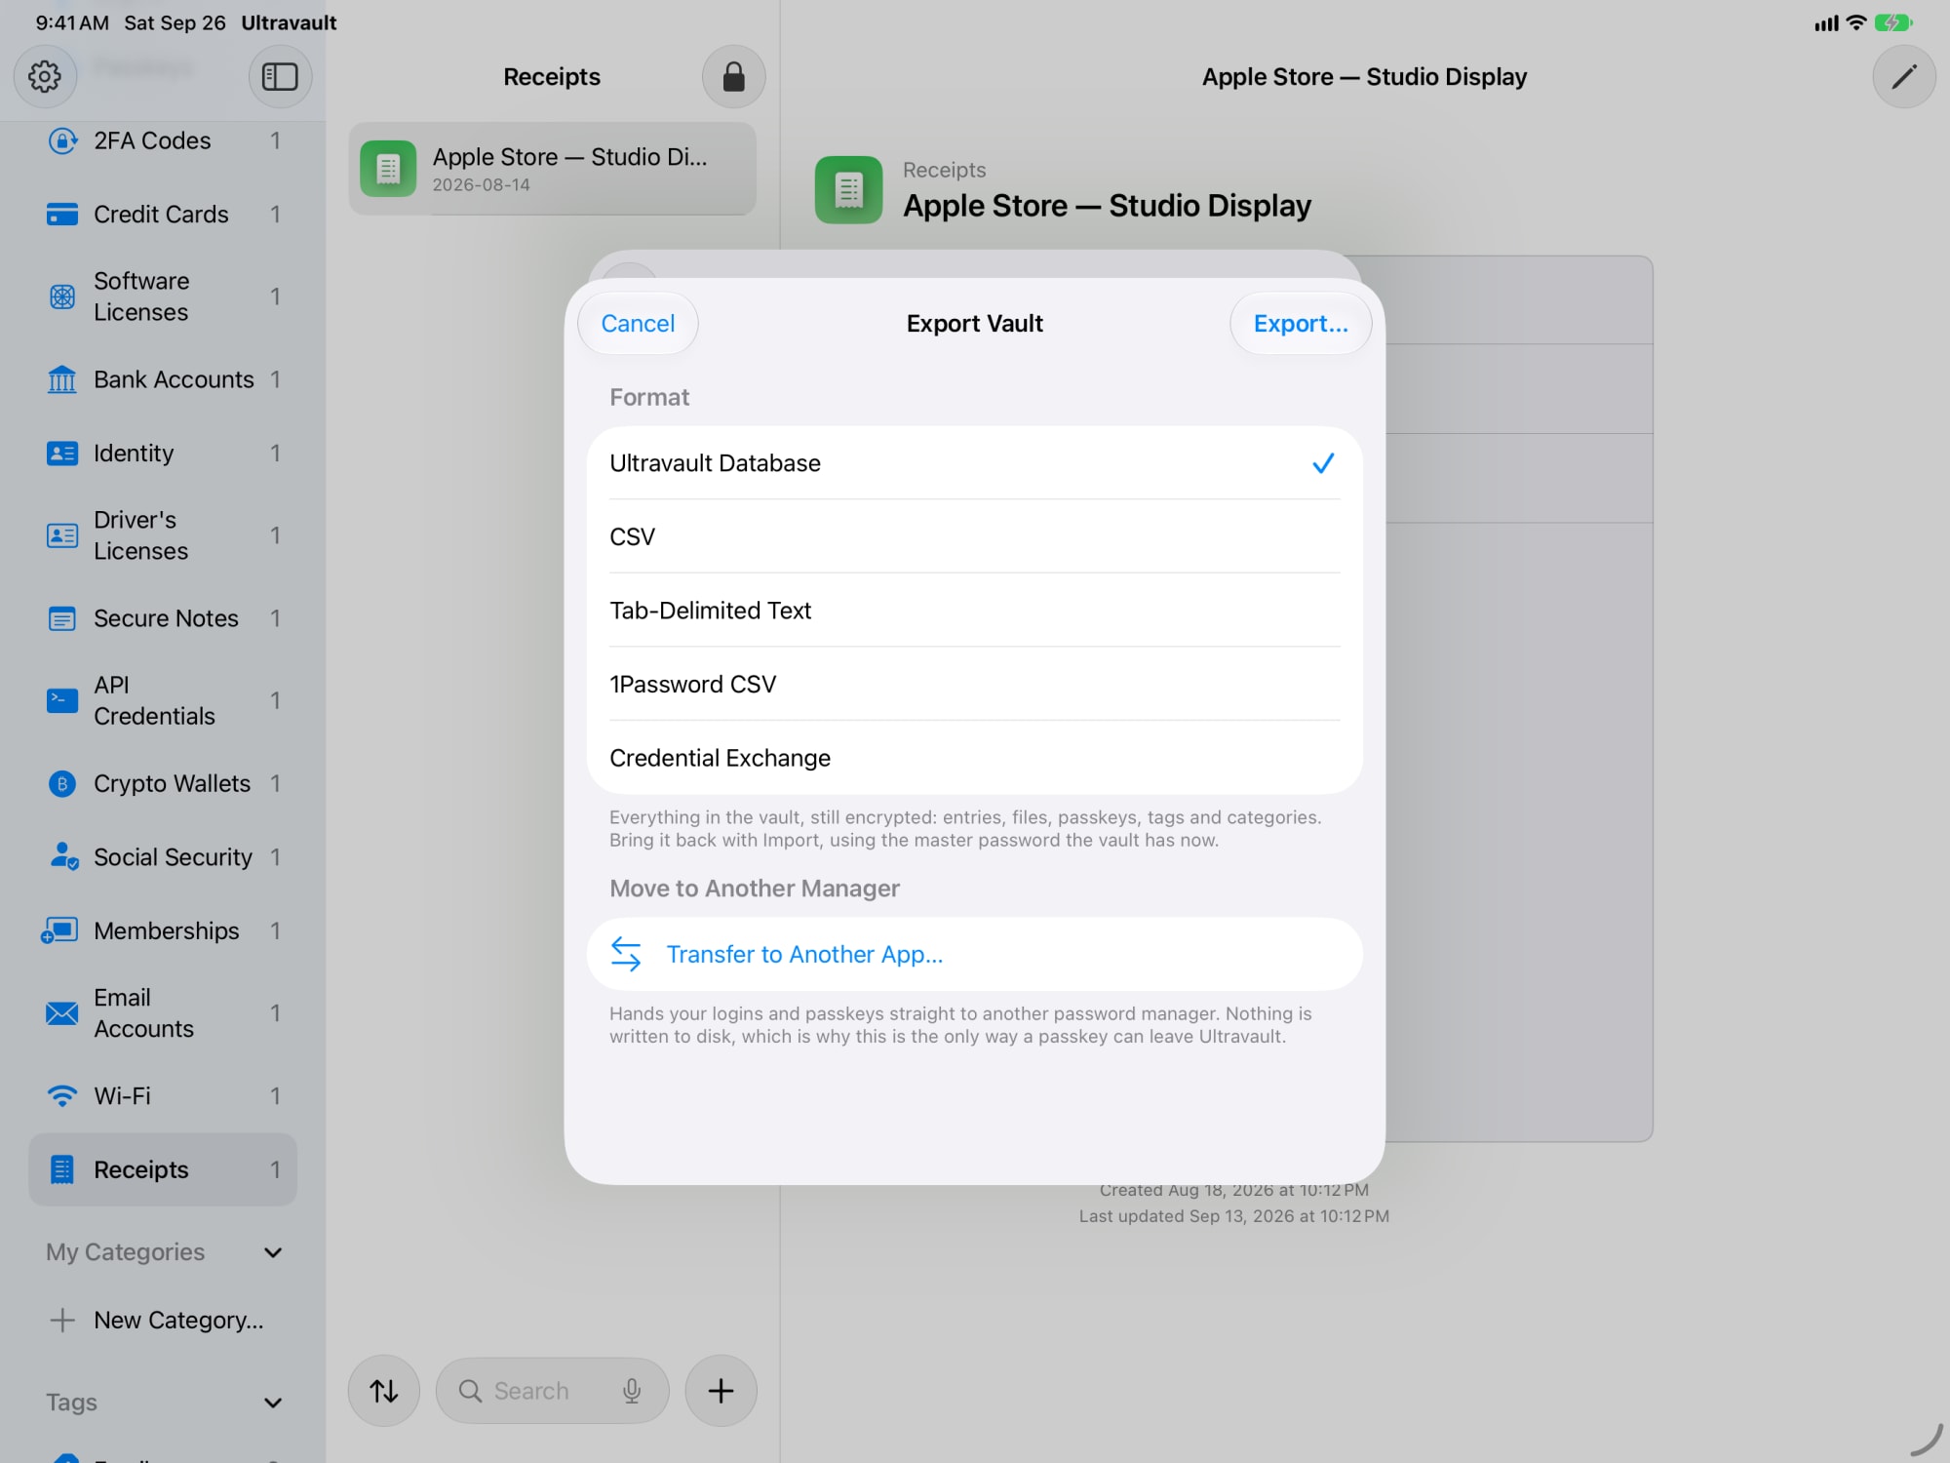Screen dimensions: 1950x1463
Task: Open Software Licenses category
Action: [x=163, y=297]
